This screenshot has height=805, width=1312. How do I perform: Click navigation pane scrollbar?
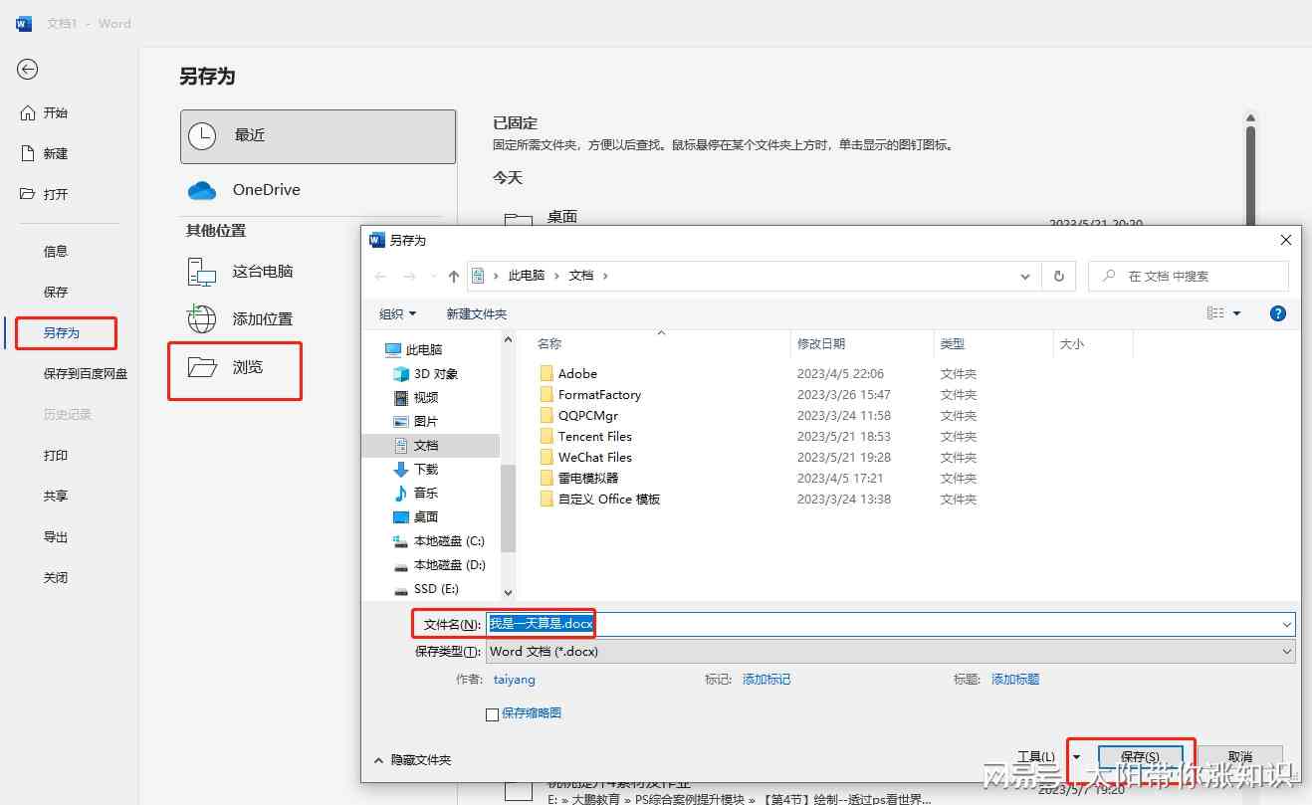[508, 509]
